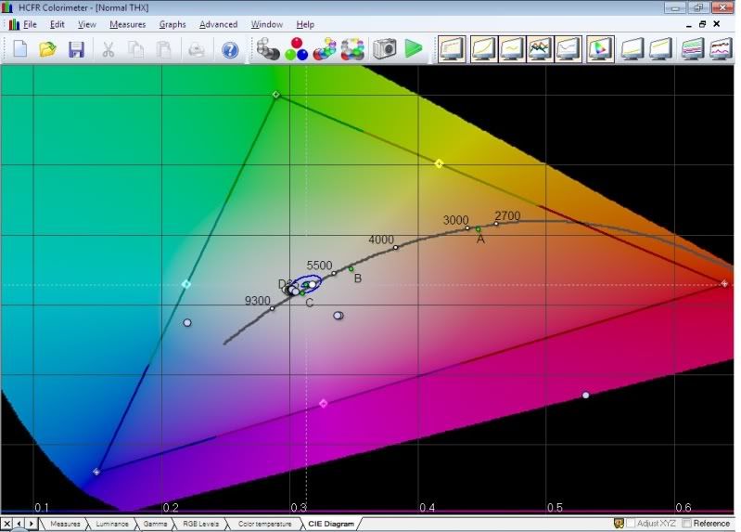Click the 9300 color temperature label
Screen dimensions: 741x532
[x=258, y=301]
